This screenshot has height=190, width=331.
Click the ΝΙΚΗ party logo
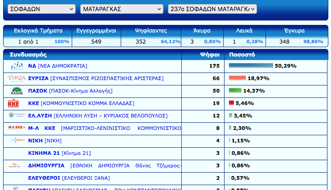pyautogui.click(x=16, y=141)
